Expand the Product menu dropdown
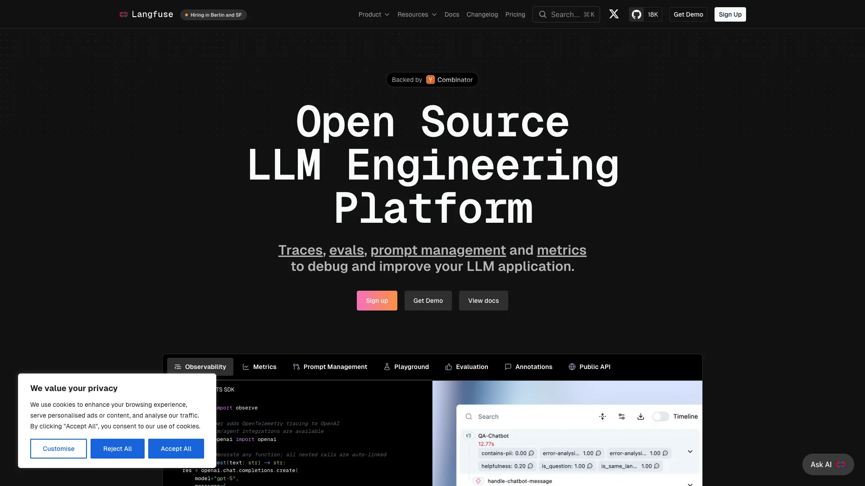Screen dimensions: 865x486 point(374,14)
